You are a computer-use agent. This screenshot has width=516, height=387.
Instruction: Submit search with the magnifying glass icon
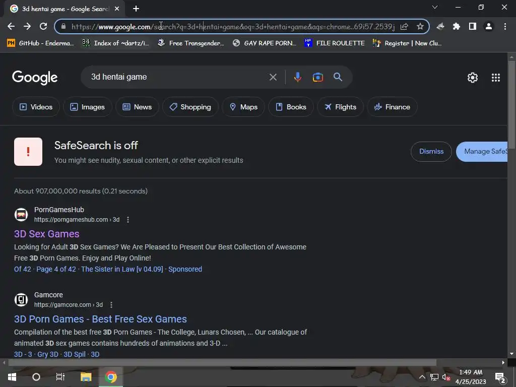(338, 77)
